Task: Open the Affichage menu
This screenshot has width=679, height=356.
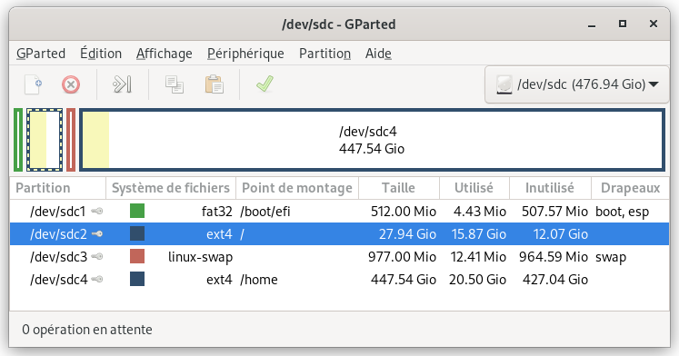Action: 165,54
